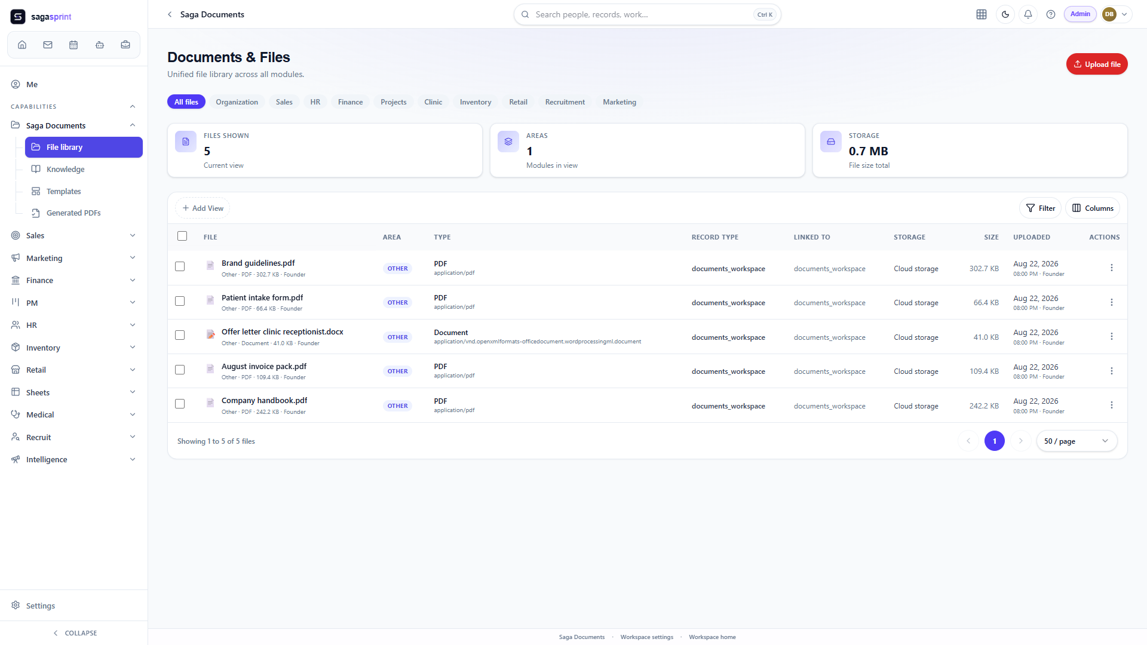
Task: Open actions menu for Offer letter clinic receptionist.docx
Action: pos(1112,336)
